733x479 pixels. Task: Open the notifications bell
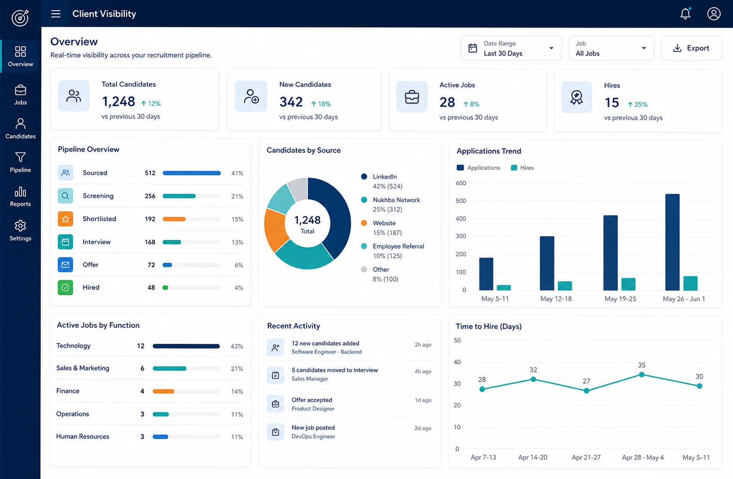point(685,14)
